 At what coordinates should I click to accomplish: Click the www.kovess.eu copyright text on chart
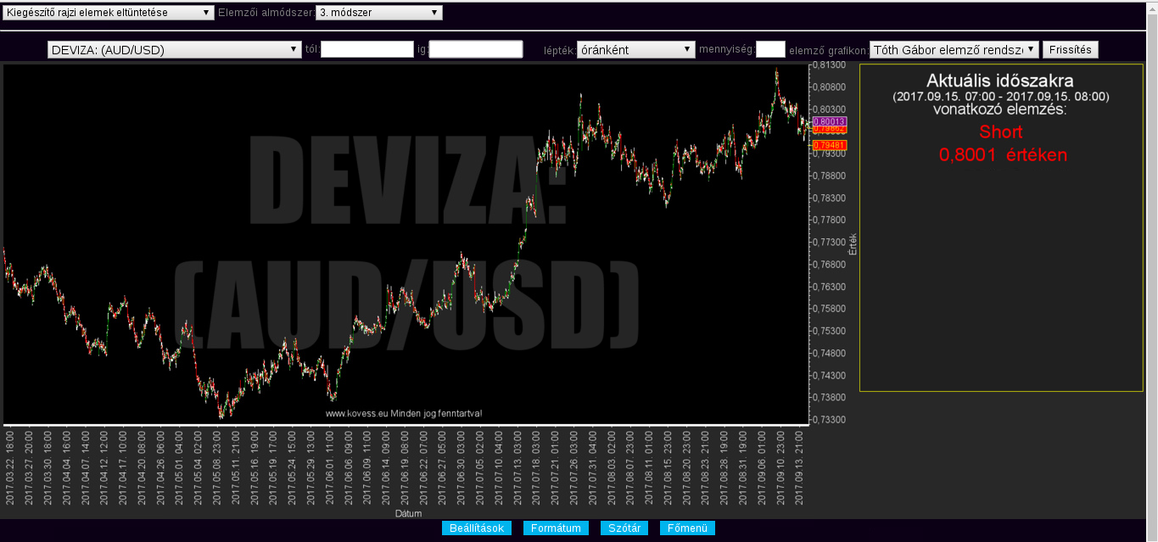click(x=404, y=414)
